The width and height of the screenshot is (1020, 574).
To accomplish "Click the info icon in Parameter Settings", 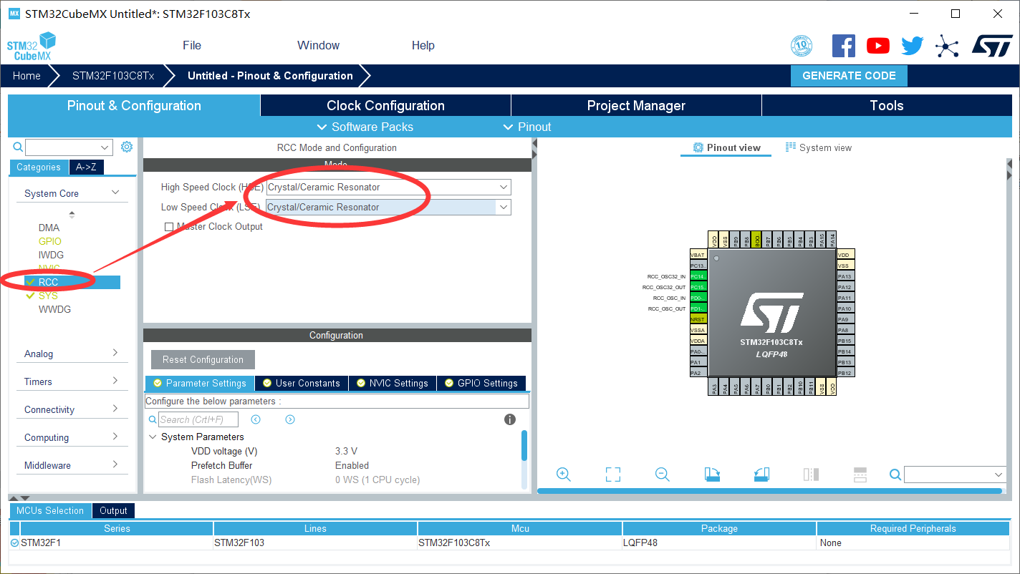I will [x=510, y=419].
